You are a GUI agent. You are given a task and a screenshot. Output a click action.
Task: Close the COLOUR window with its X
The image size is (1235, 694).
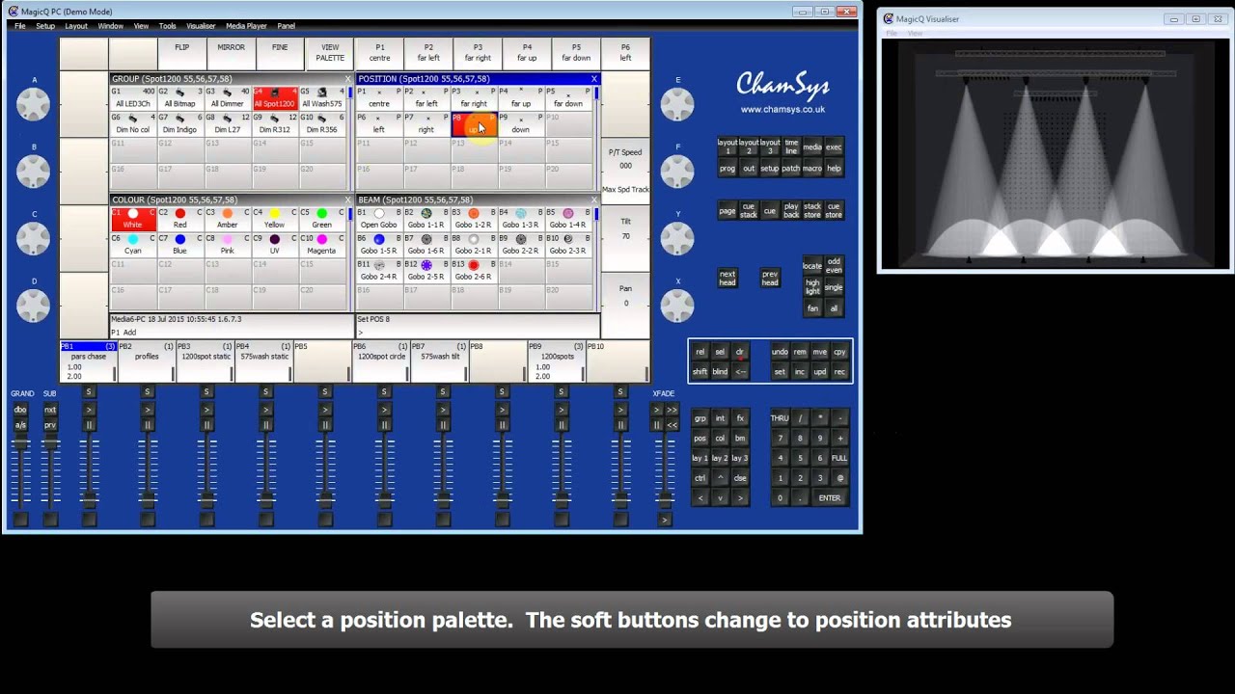(x=347, y=200)
